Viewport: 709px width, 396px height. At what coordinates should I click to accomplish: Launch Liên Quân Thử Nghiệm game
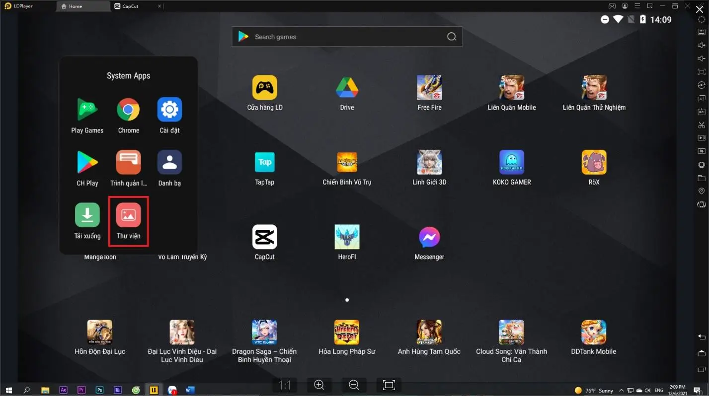594,93
